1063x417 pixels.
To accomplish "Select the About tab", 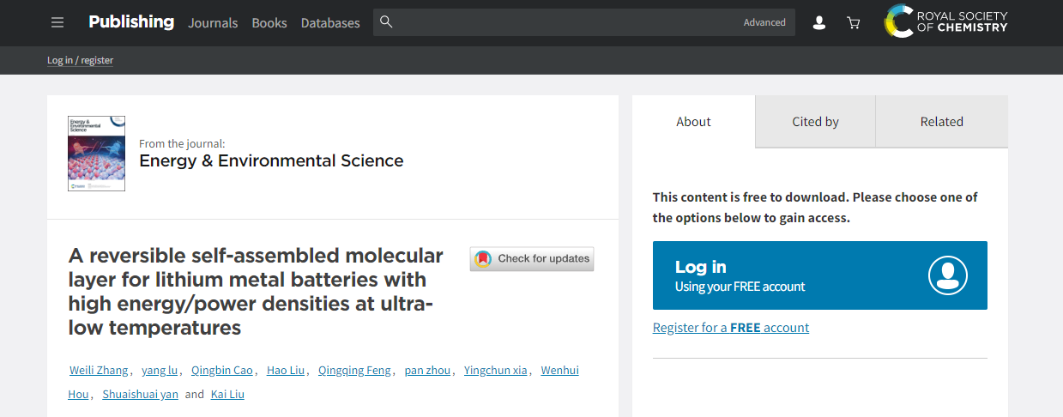I will [693, 122].
